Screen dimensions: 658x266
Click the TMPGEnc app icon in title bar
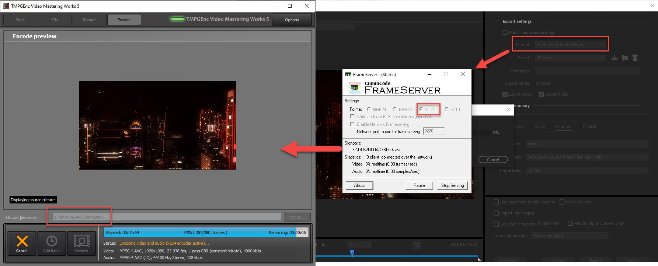(6, 6)
